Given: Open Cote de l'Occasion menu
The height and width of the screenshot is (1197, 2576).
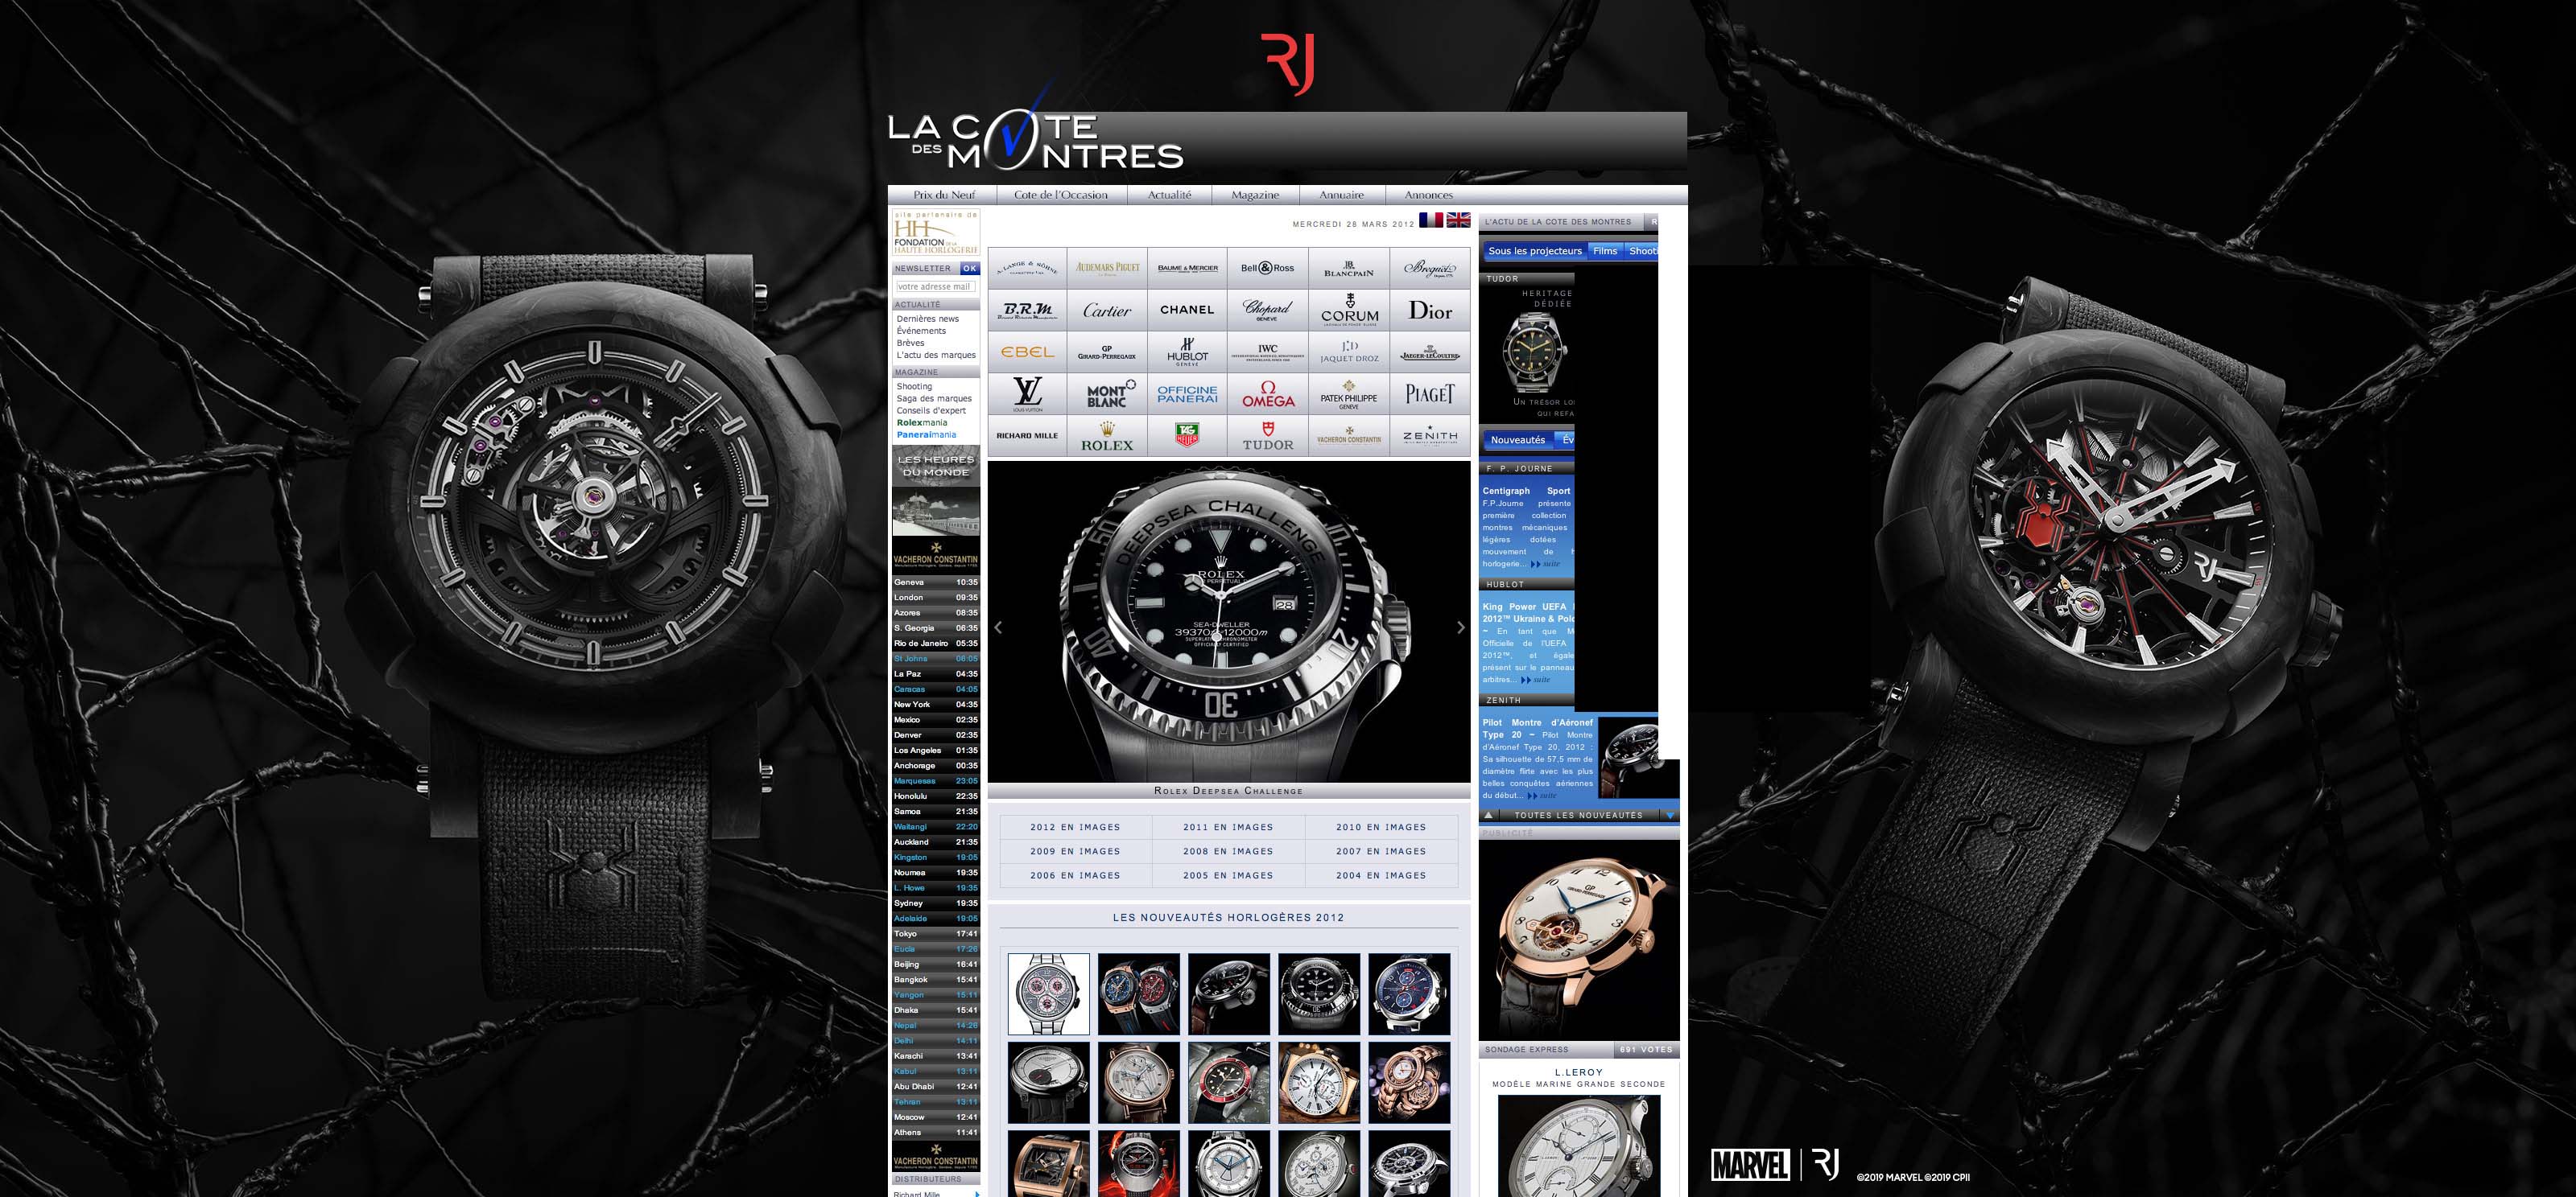Looking at the screenshot, I should pos(1061,195).
